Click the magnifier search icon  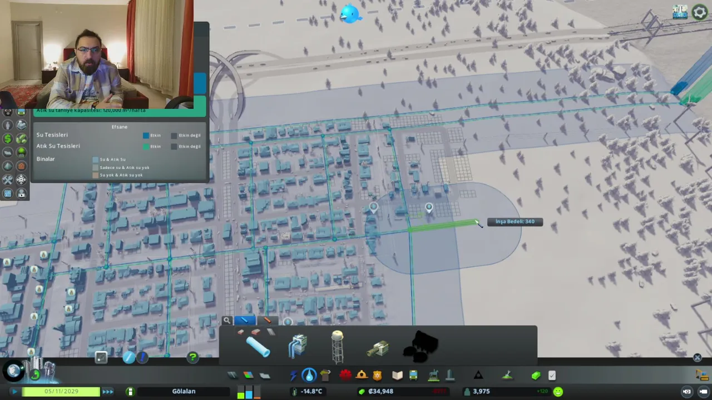coord(227,321)
